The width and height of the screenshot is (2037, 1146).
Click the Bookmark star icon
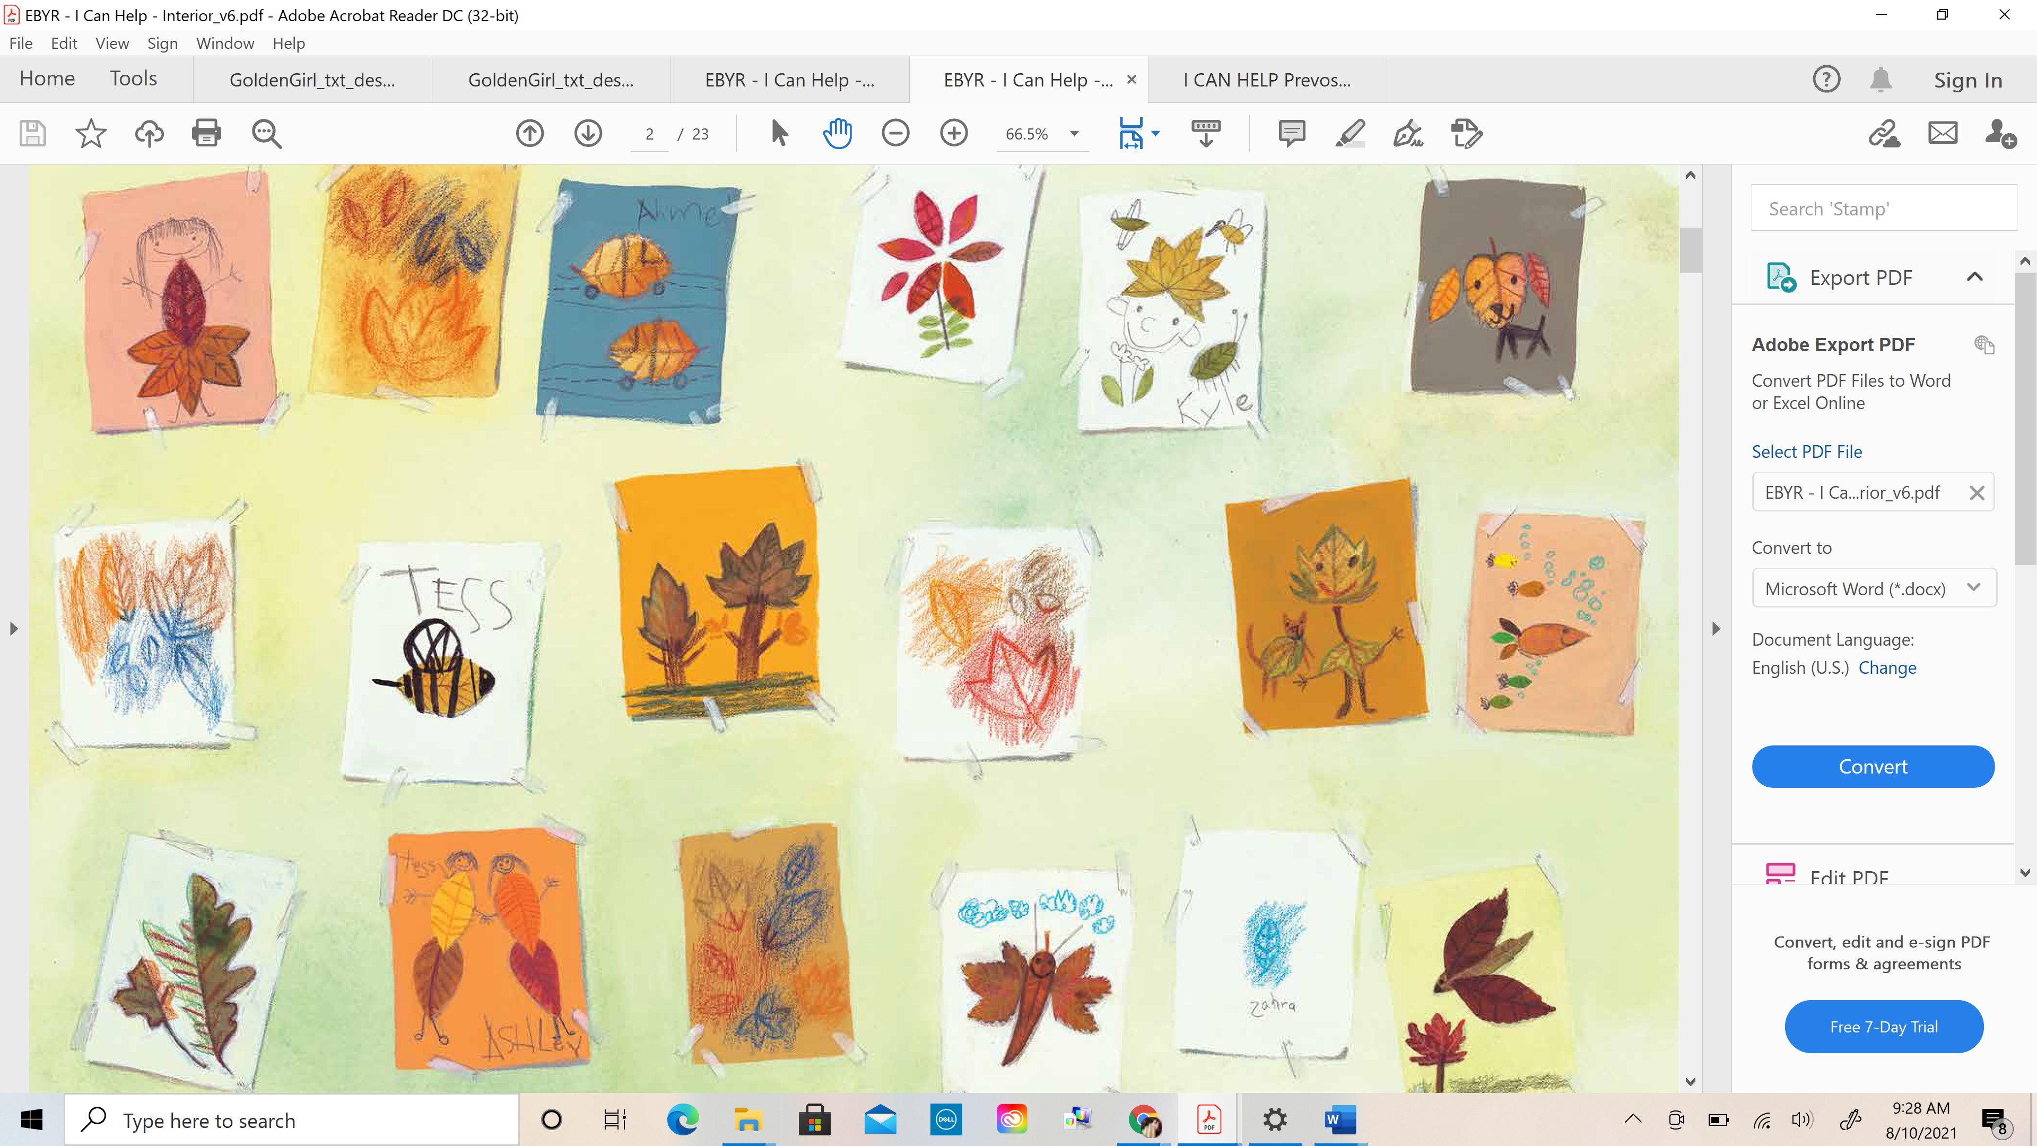[x=90, y=133]
